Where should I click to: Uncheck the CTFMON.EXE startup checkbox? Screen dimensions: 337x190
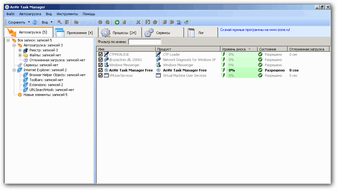(100, 54)
